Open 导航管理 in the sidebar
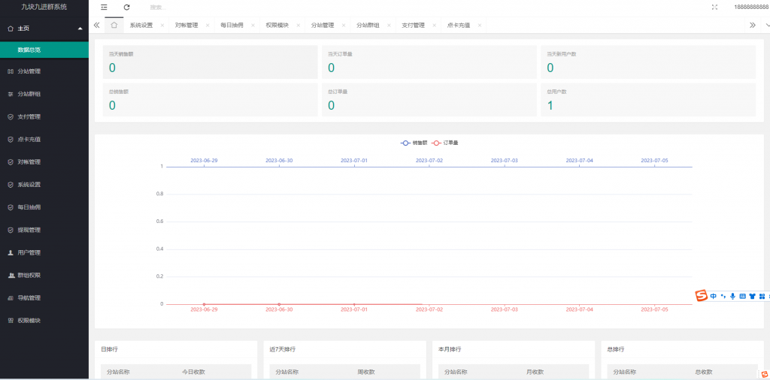The image size is (770, 380). coord(44,298)
